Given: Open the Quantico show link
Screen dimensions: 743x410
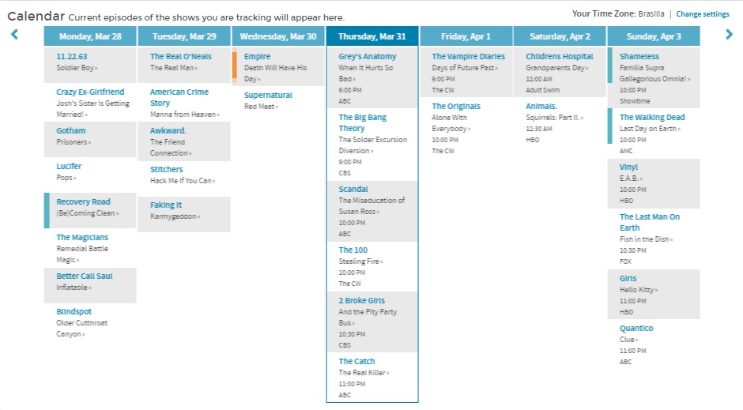Looking at the screenshot, I should 636,329.
